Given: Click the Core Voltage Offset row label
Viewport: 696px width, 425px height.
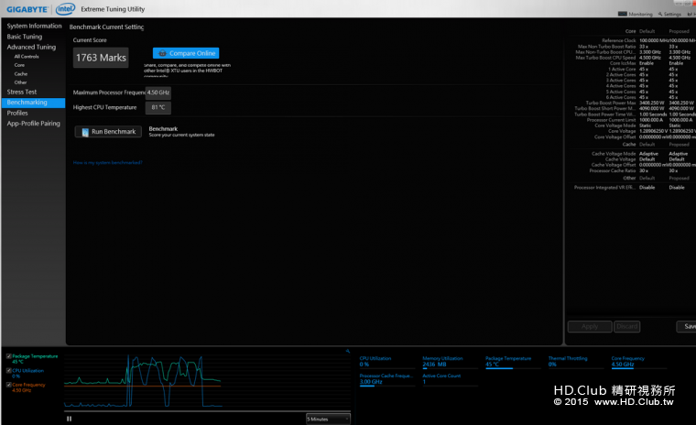Looking at the screenshot, I should (614, 137).
